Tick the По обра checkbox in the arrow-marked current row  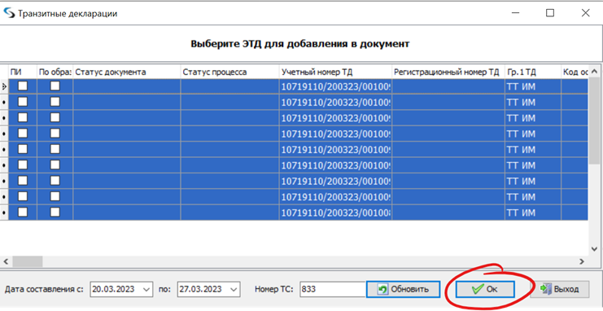pos(55,86)
